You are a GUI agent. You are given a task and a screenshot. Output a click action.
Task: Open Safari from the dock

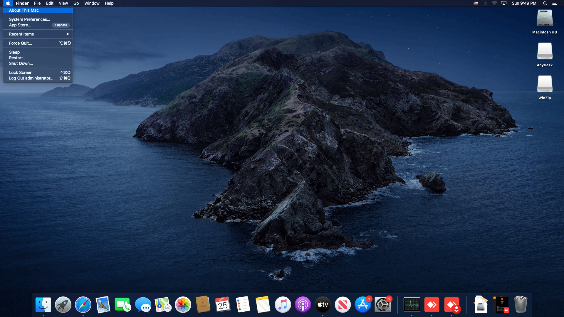click(83, 305)
